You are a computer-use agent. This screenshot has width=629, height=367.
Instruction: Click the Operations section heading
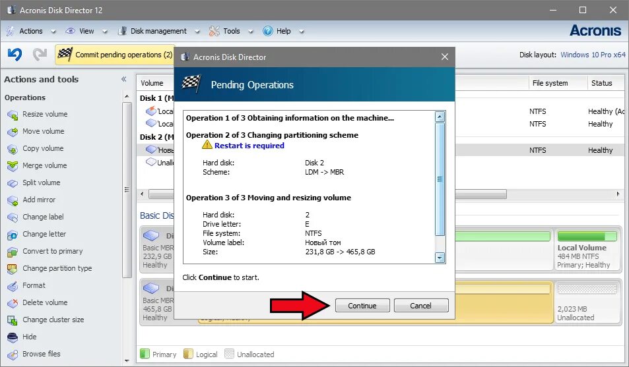coord(25,98)
